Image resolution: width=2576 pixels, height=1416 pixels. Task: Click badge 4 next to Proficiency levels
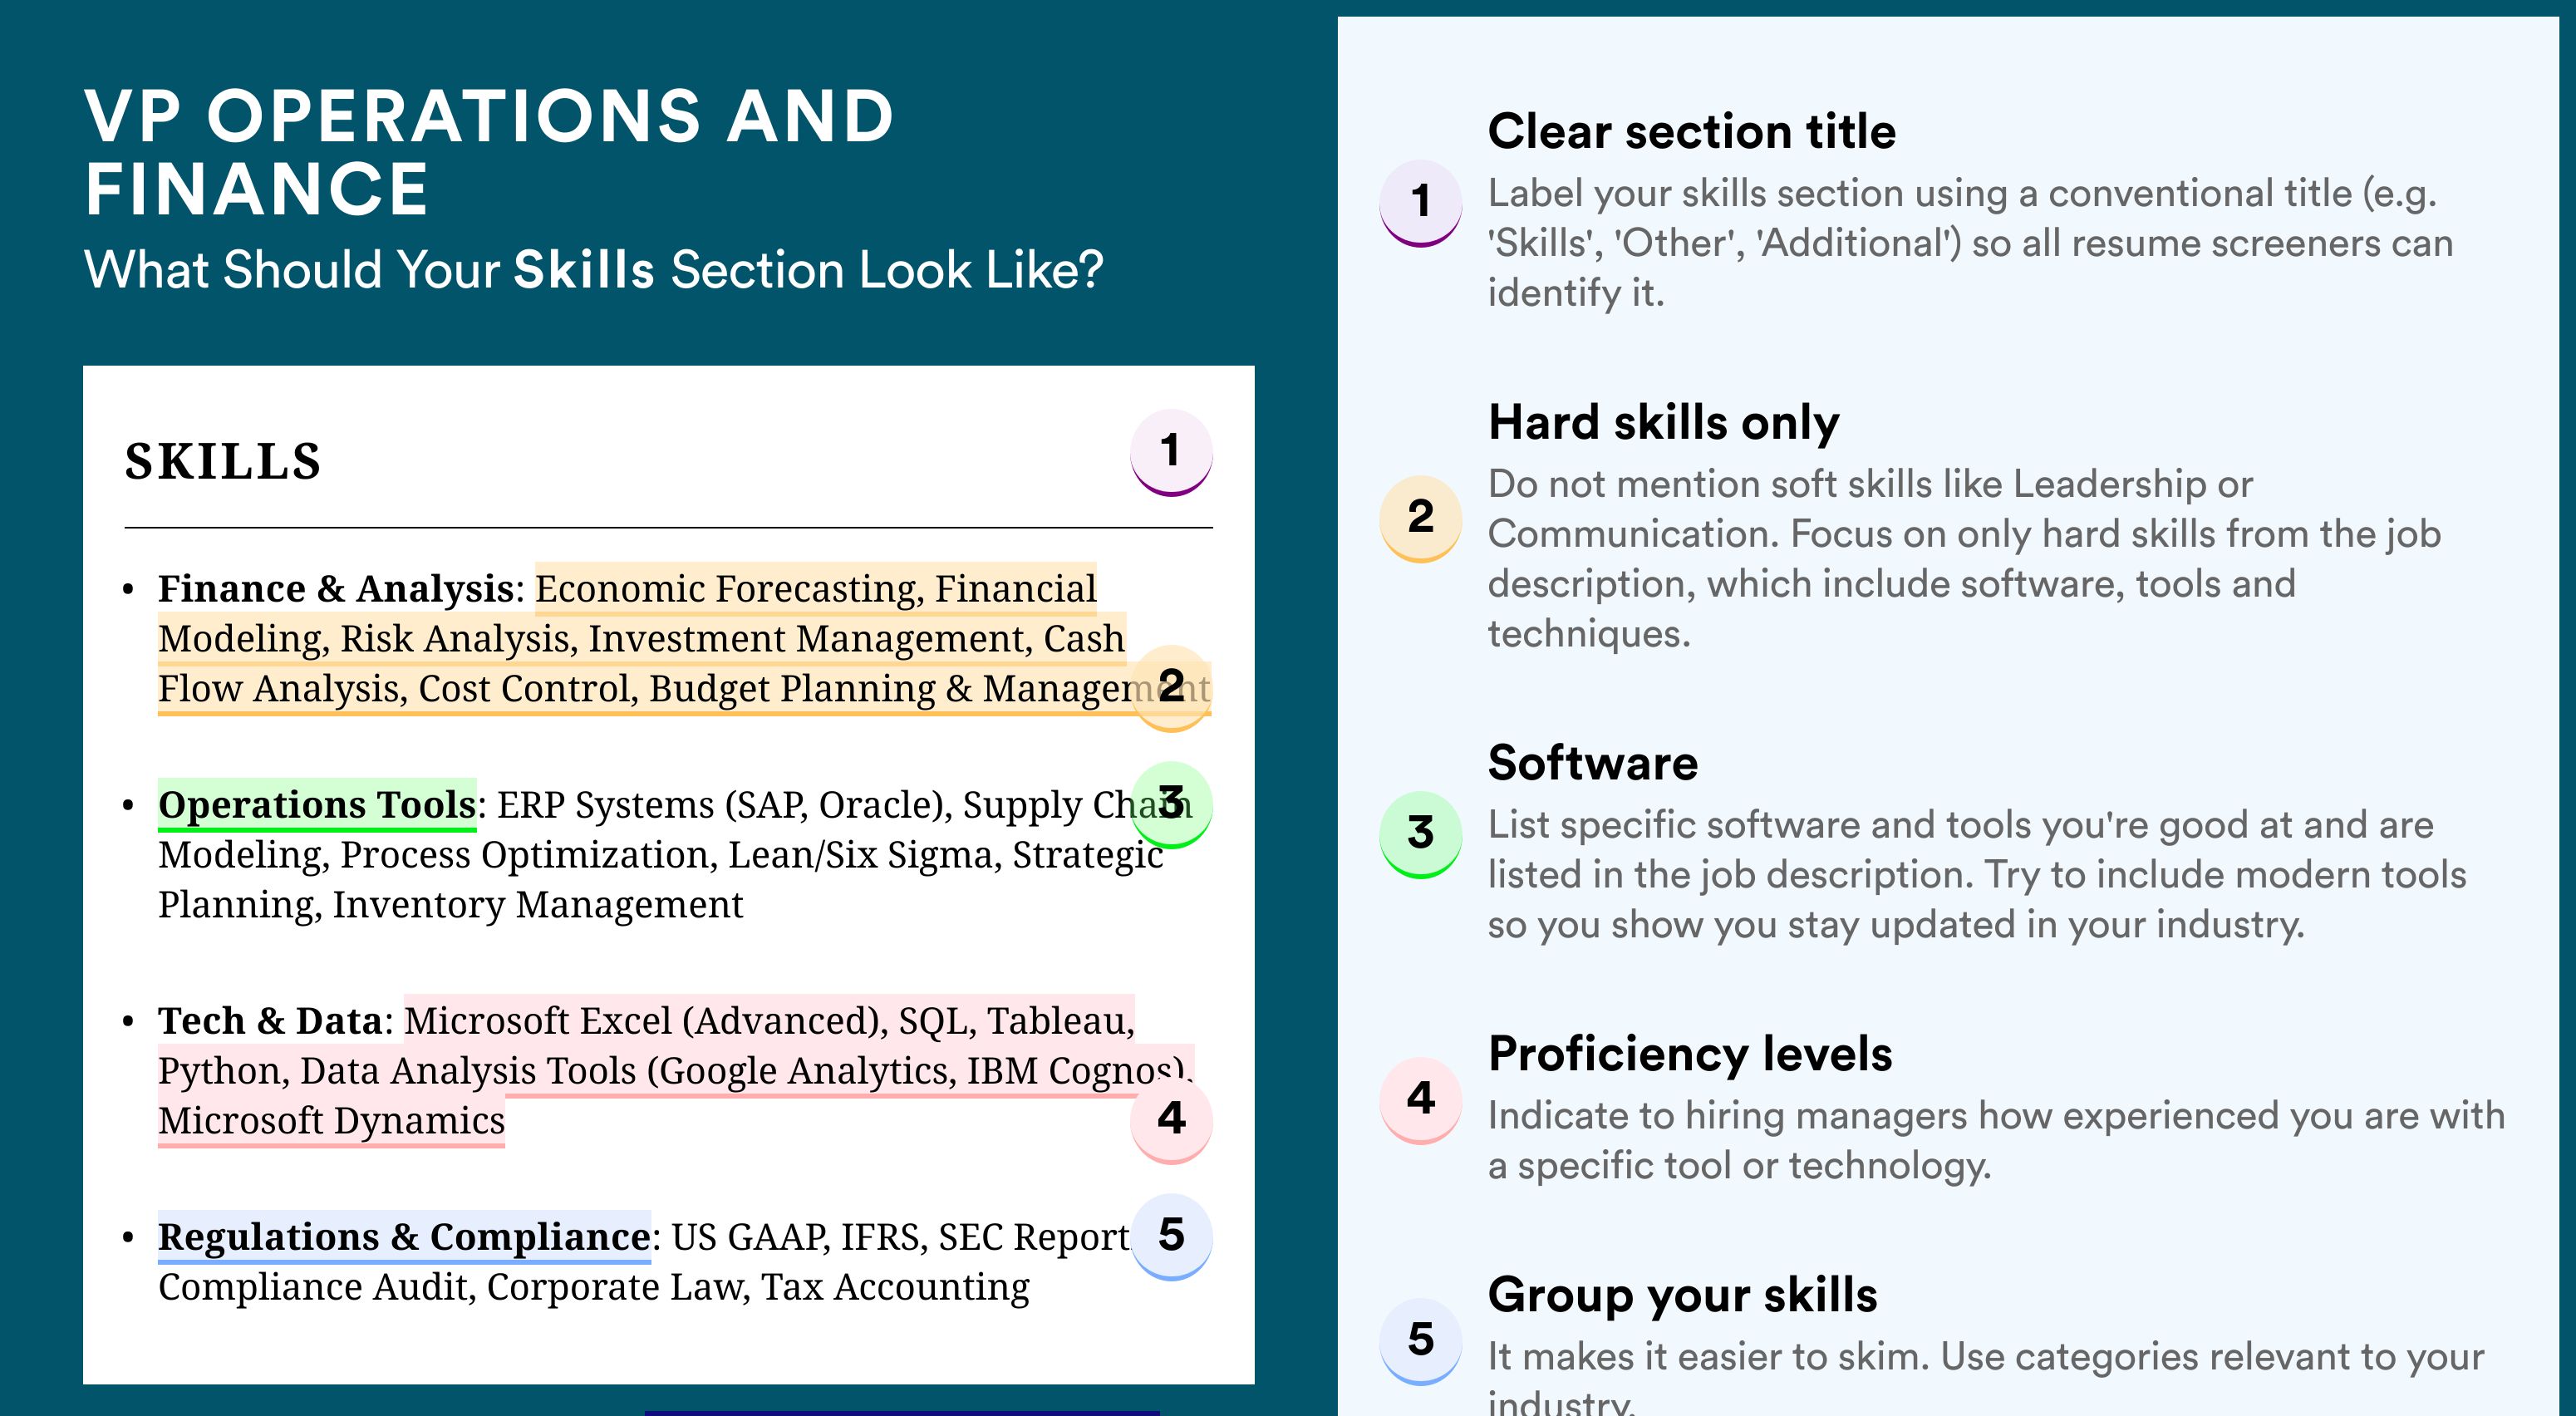point(1420,1099)
